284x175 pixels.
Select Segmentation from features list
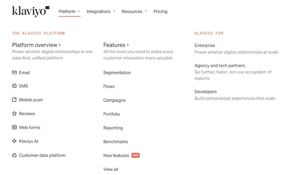117,73
